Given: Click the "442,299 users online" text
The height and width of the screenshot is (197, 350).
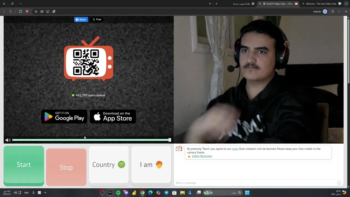Looking at the screenshot, I should tap(91, 95).
